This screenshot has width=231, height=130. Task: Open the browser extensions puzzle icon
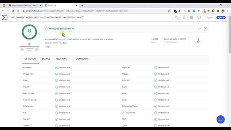(x=218, y=11)
